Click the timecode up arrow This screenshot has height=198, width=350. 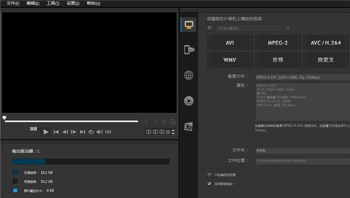click(173, 131)
